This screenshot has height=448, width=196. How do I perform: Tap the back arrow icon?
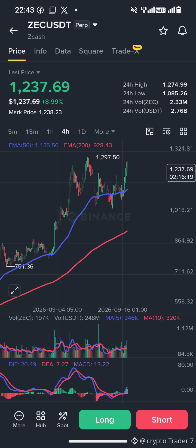[14, 31]
